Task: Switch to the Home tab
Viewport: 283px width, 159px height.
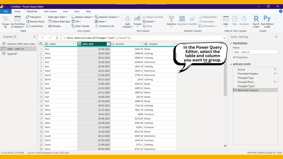Action: [17, 11]
